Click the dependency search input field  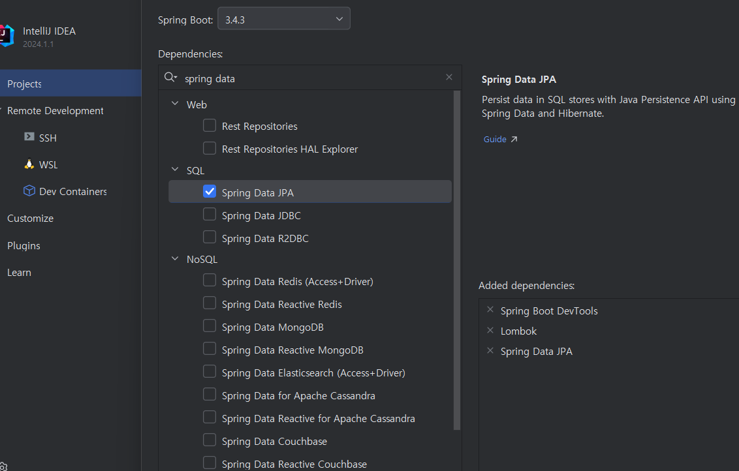tap(311, 78)
